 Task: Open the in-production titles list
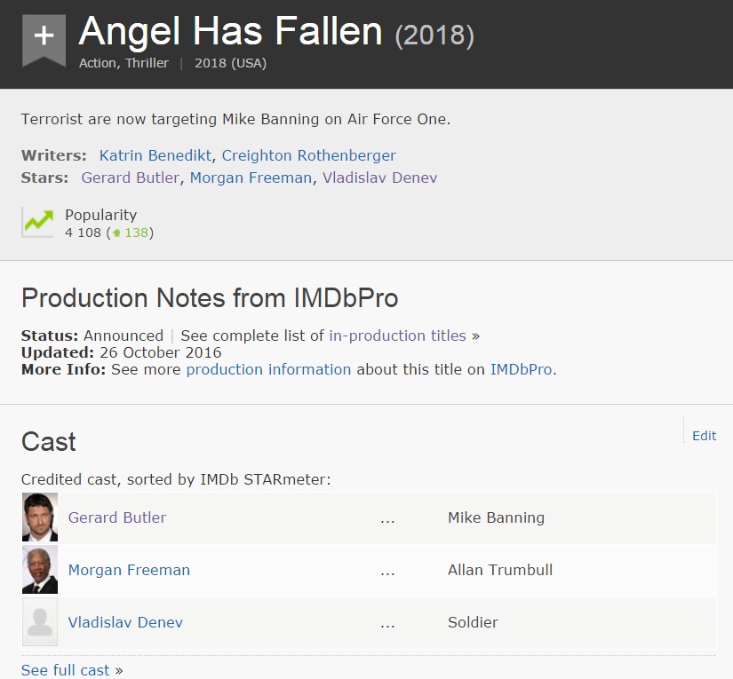pyautogui.click(x=397, y=336)
